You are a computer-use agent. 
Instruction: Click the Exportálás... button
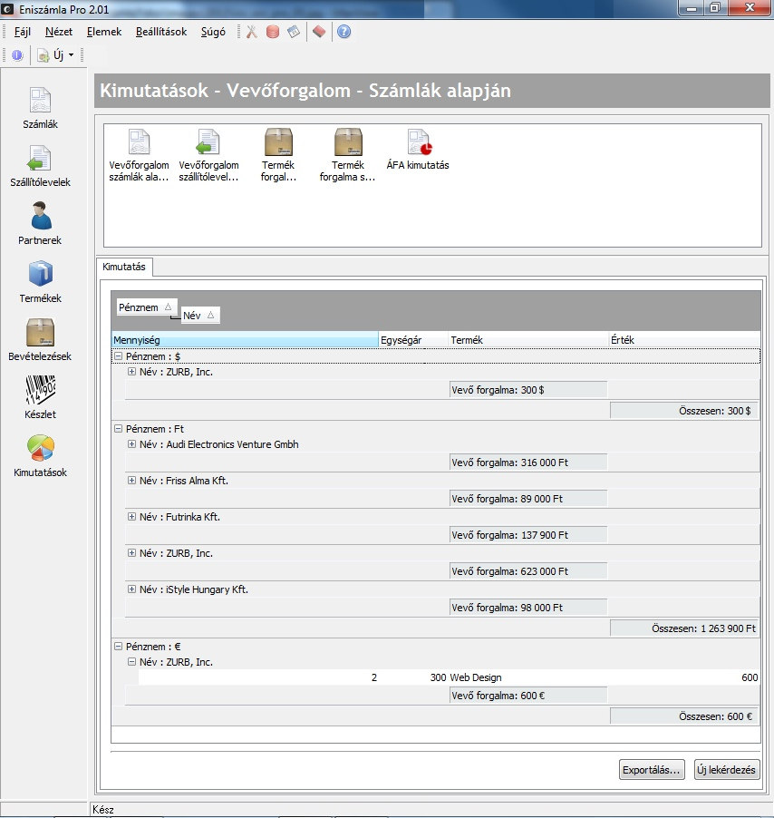pyautogui.click(x=652, y=770)
